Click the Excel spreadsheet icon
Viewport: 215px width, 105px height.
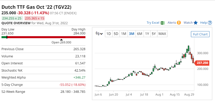(163, 23)
